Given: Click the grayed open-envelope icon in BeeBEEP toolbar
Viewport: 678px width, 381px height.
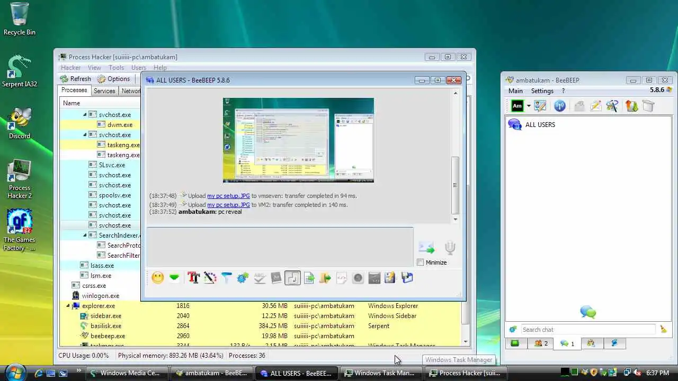Looking at the screenshot, I should pos(579,106).
